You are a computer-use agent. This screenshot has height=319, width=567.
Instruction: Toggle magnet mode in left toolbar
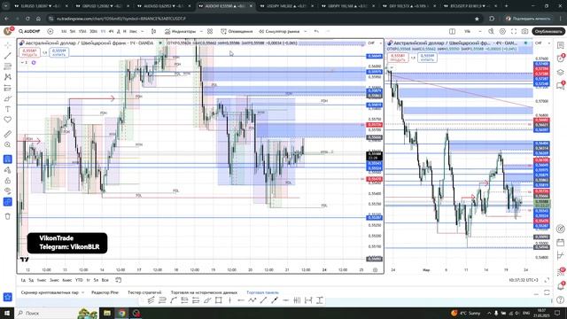(x=8, y=159)
